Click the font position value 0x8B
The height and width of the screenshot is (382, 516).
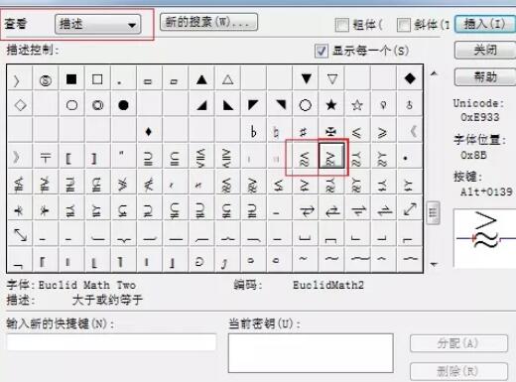(473, 155)
